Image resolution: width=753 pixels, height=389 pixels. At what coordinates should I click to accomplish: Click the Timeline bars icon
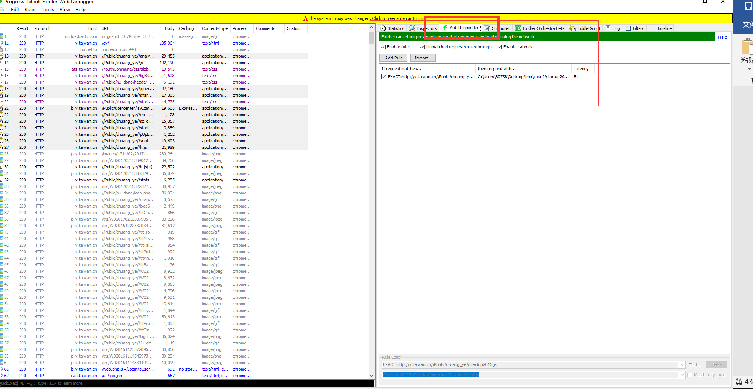pos(652,28)
